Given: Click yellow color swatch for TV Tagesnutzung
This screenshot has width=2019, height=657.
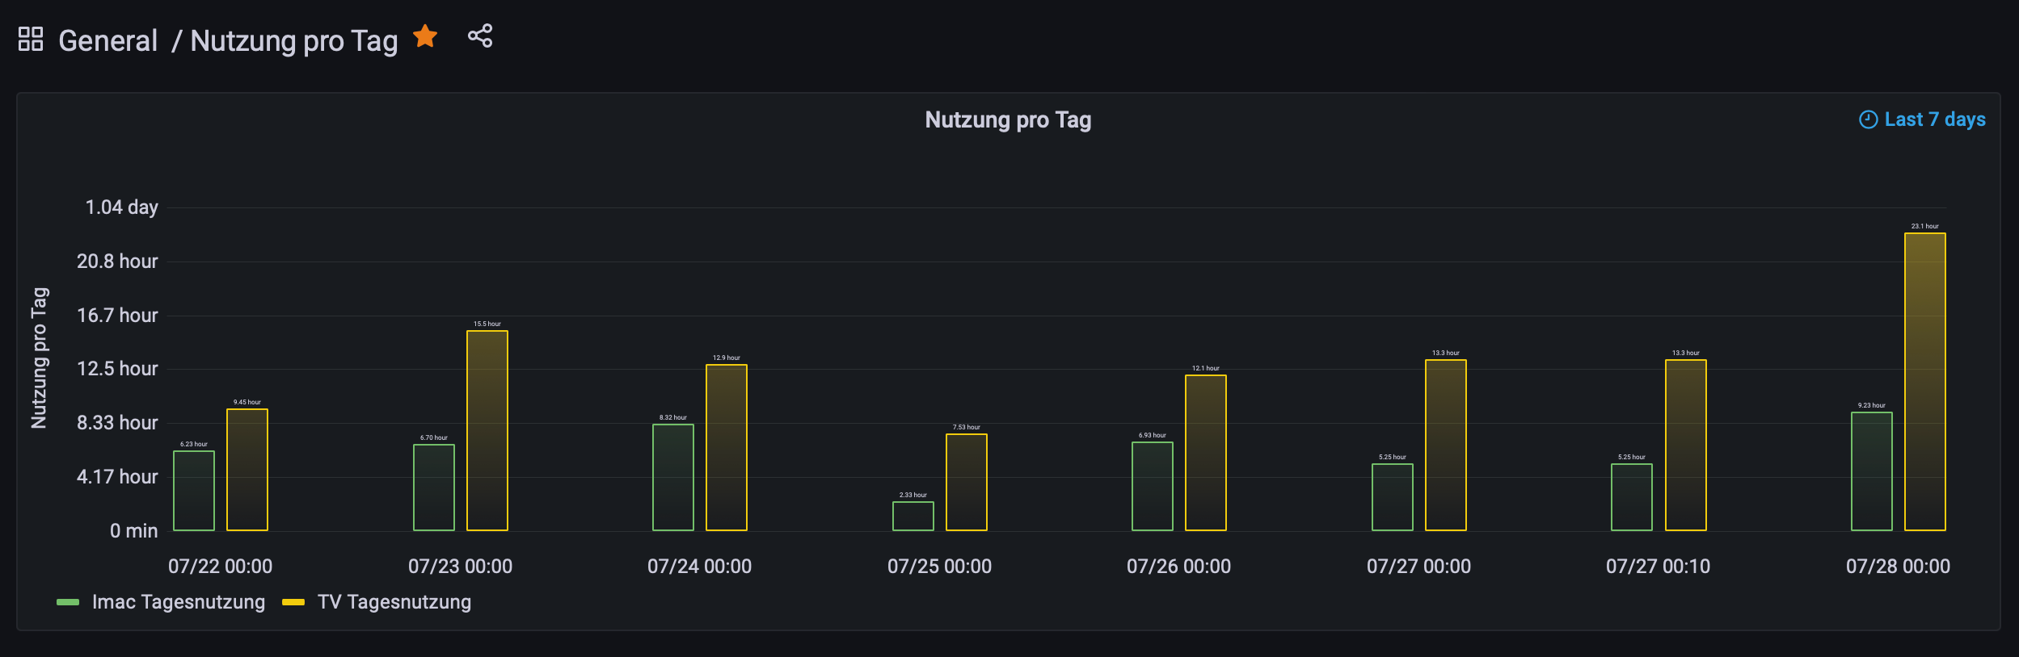Looking at the screenshot, I should pos(293,602).
